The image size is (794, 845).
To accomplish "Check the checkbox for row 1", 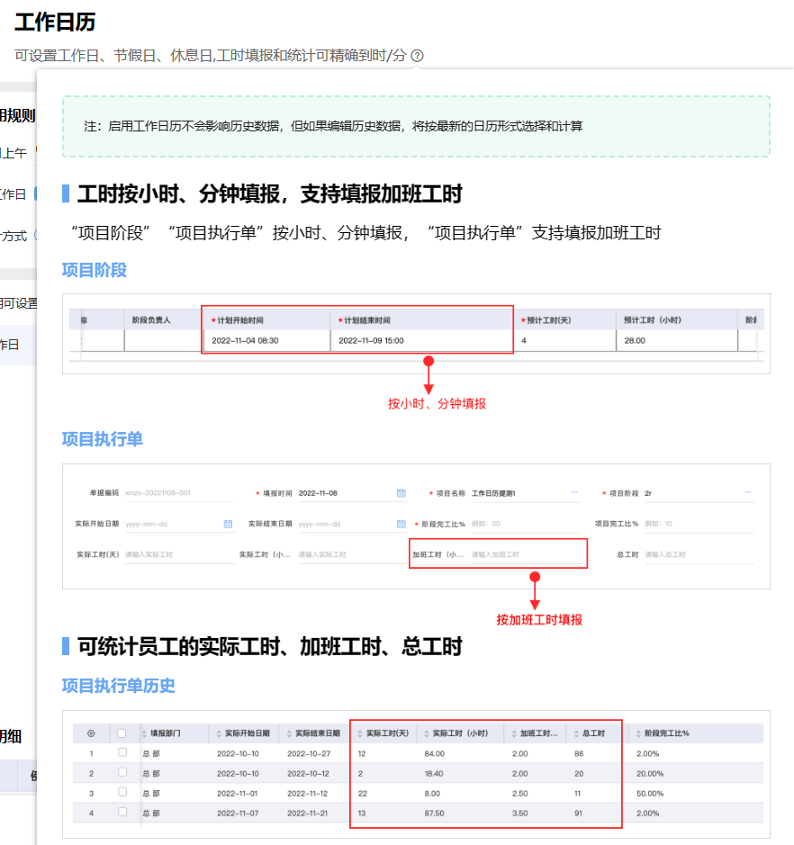I will click(122, 753).
